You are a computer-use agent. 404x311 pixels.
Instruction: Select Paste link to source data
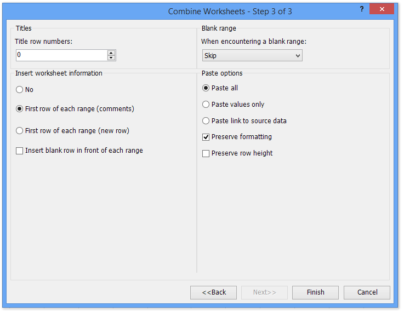tap(206, 121)
